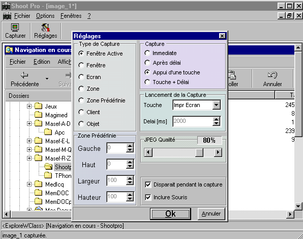Screen dimensions: 303x239
Task: Click the Masef-M-Q folder label
Action: tap(58, 149)
